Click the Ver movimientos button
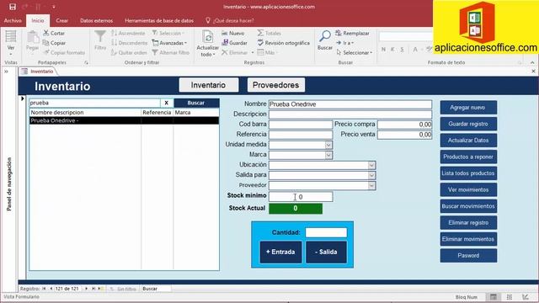Image resolution: width=539 pixels, height=303 pixels. click(x=468, y=189)
